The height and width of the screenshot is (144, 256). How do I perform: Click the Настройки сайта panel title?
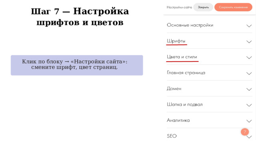coord(179,7)
